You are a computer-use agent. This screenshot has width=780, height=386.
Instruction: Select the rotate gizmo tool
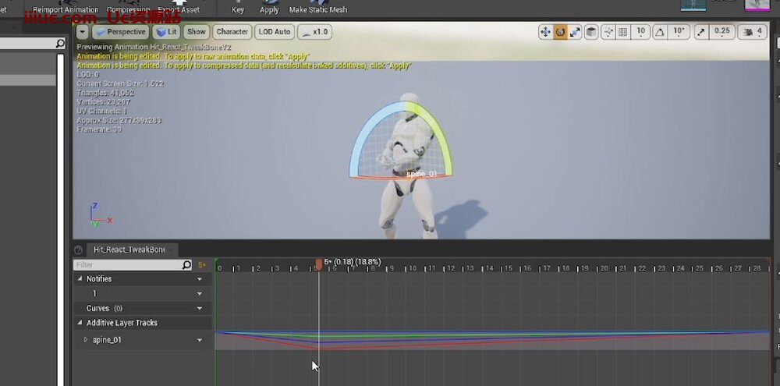(560, 32)
